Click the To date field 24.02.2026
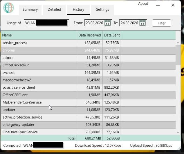 point(129,23)
